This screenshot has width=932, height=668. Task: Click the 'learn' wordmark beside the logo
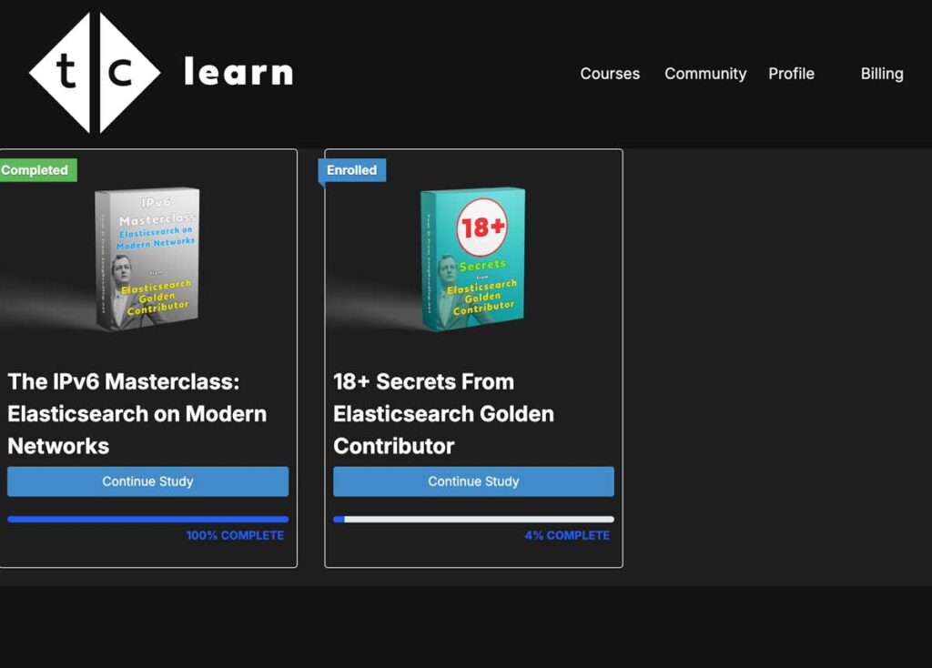pyautogui.click(x=238, y=72)
